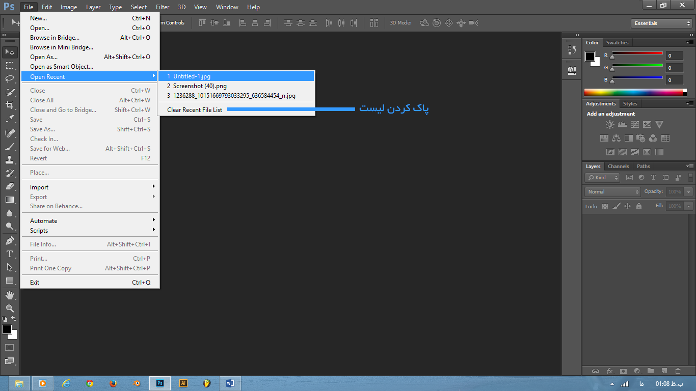Open the History panel icon
This screenshot has width=696, height=391.
(x=571, y=50)
